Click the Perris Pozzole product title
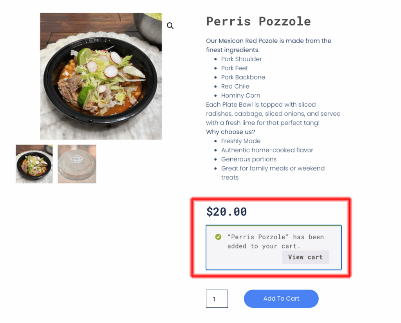 pyautogui.click(x=258, y=21)
